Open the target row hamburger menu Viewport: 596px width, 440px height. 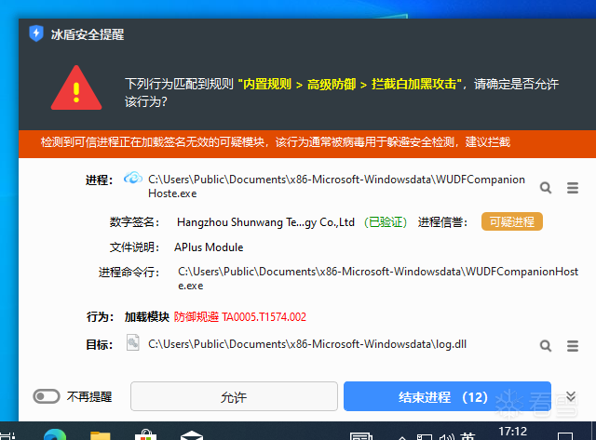pyautogui.click(x=573, y=345)
